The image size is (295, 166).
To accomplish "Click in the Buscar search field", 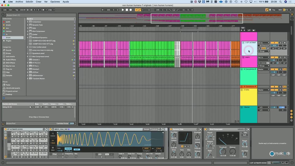I will tap(41, 15).
